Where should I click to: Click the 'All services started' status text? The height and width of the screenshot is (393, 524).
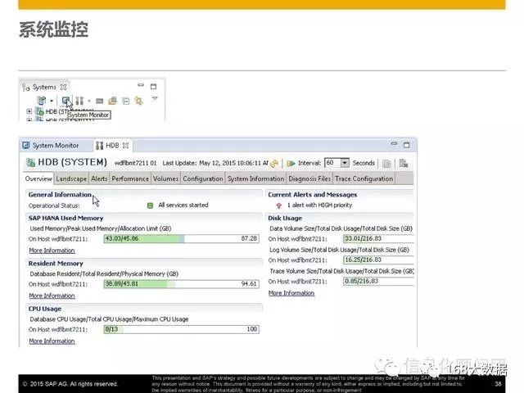pyautogui.click(x=183, y=206)
